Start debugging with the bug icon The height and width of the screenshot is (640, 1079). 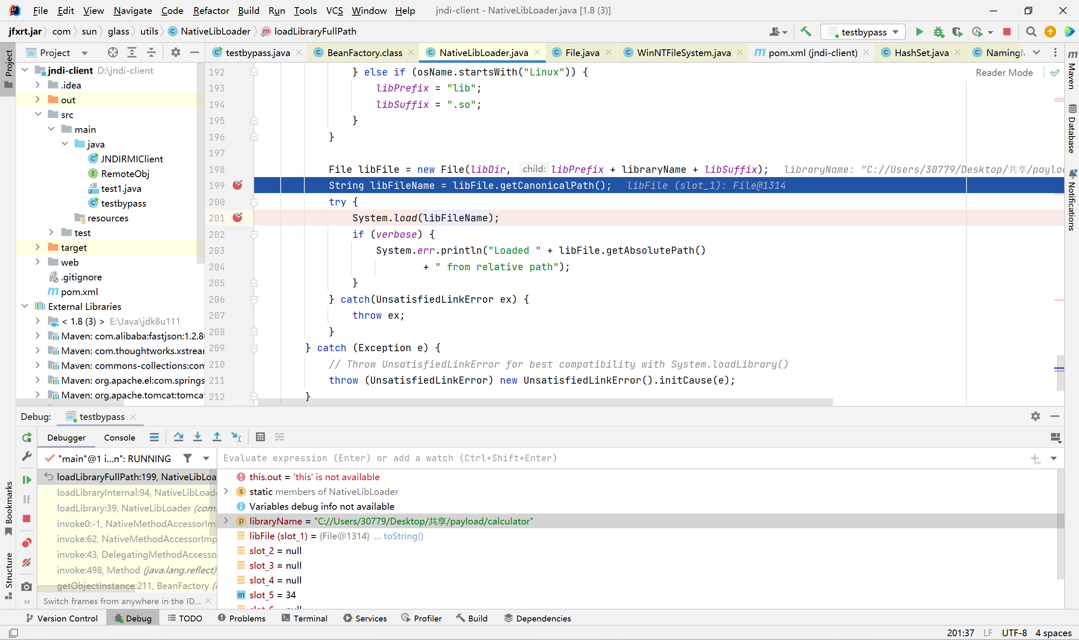coord(939,32)
